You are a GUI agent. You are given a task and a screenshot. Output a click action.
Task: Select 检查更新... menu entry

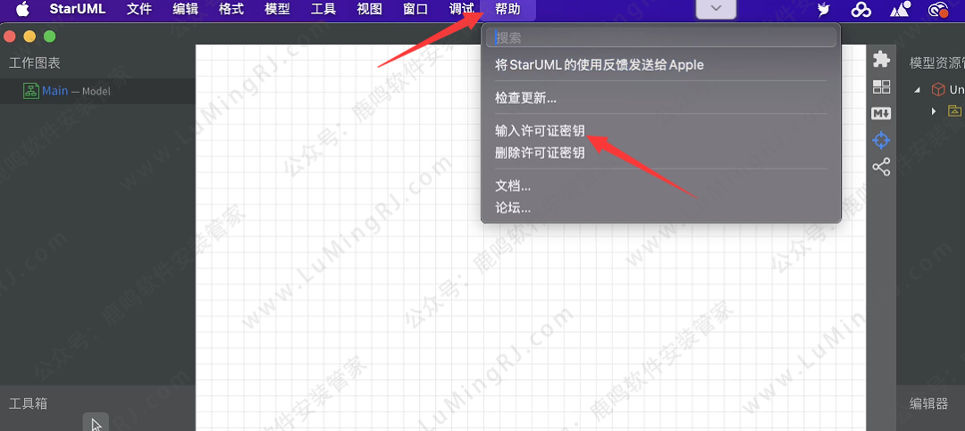[x=525, y=98]
